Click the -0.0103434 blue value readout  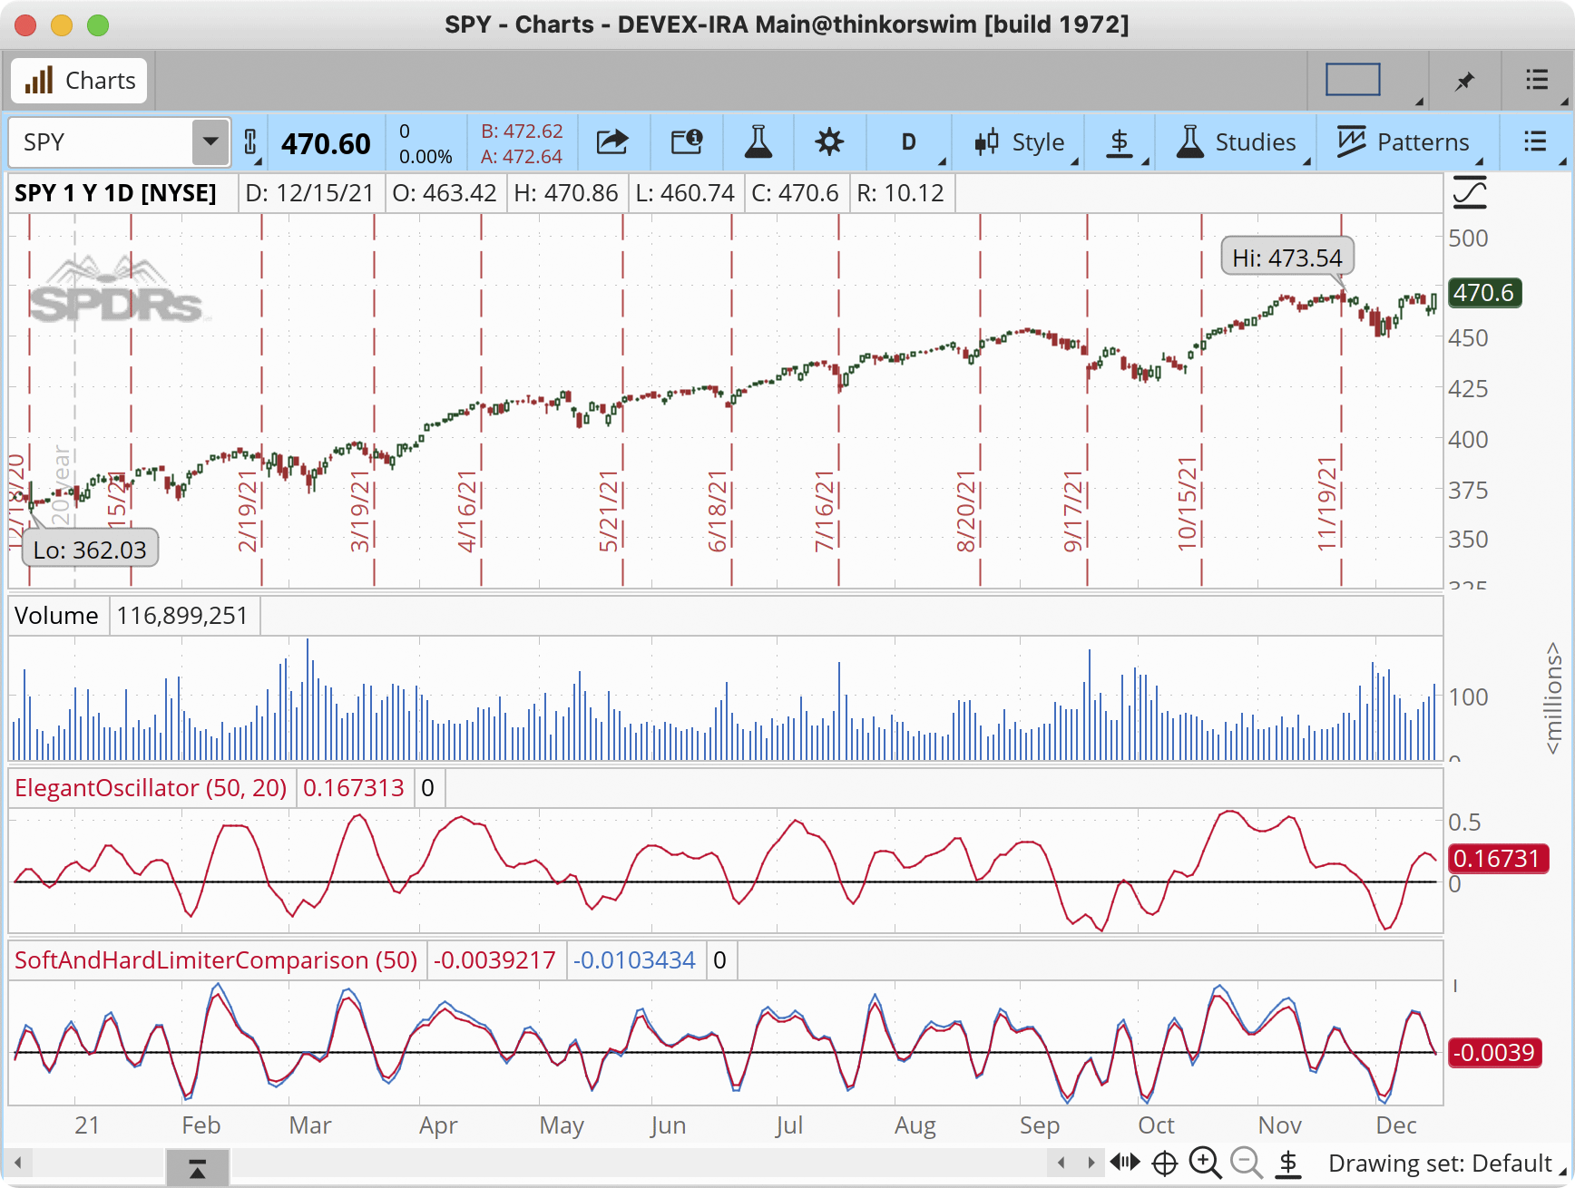(x=634, y=960)
